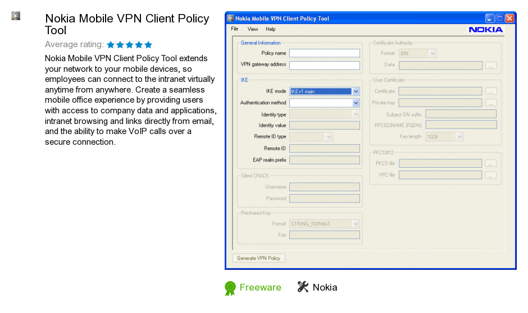Click the Certificate Authority Data field

[440, 65]
